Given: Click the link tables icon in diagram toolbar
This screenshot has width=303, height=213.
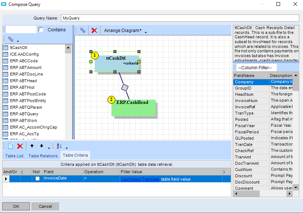Looking at the screenshot, I should point(83,30).
